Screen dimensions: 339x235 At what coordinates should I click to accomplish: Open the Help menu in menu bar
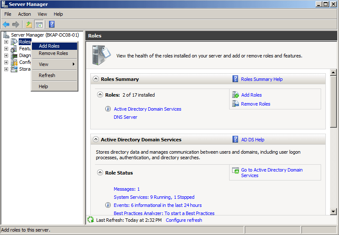pyautogui.click(x=58, y=14)
